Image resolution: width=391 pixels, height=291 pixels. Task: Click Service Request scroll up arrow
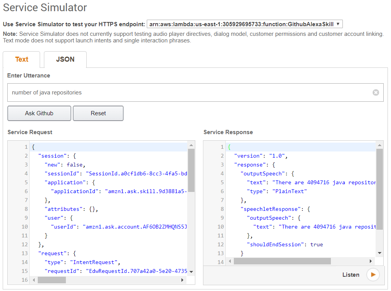pos(191,145)
